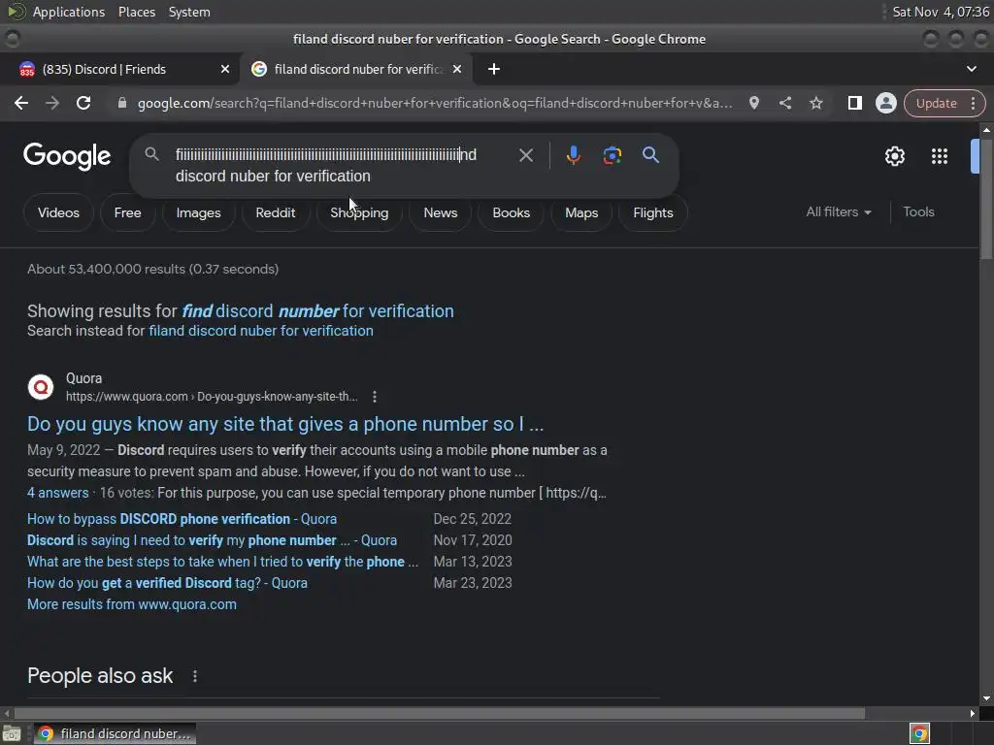Click the horizontal scrollbar at the bottom

(x=438, y=713)
